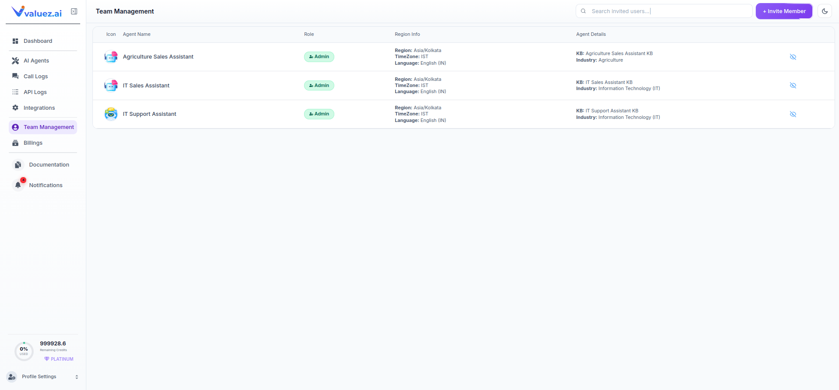Click IT Sales Assistant robot avatar
839x390 pixels.
(111, 86)
